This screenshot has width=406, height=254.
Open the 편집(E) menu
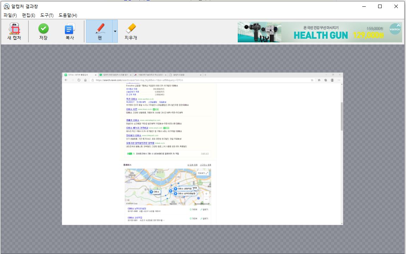point(29,15)
